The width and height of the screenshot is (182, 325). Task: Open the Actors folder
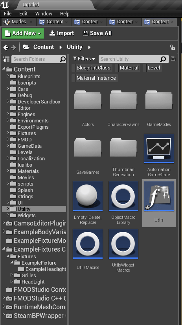pyautogui.click(x=88, y=100)
